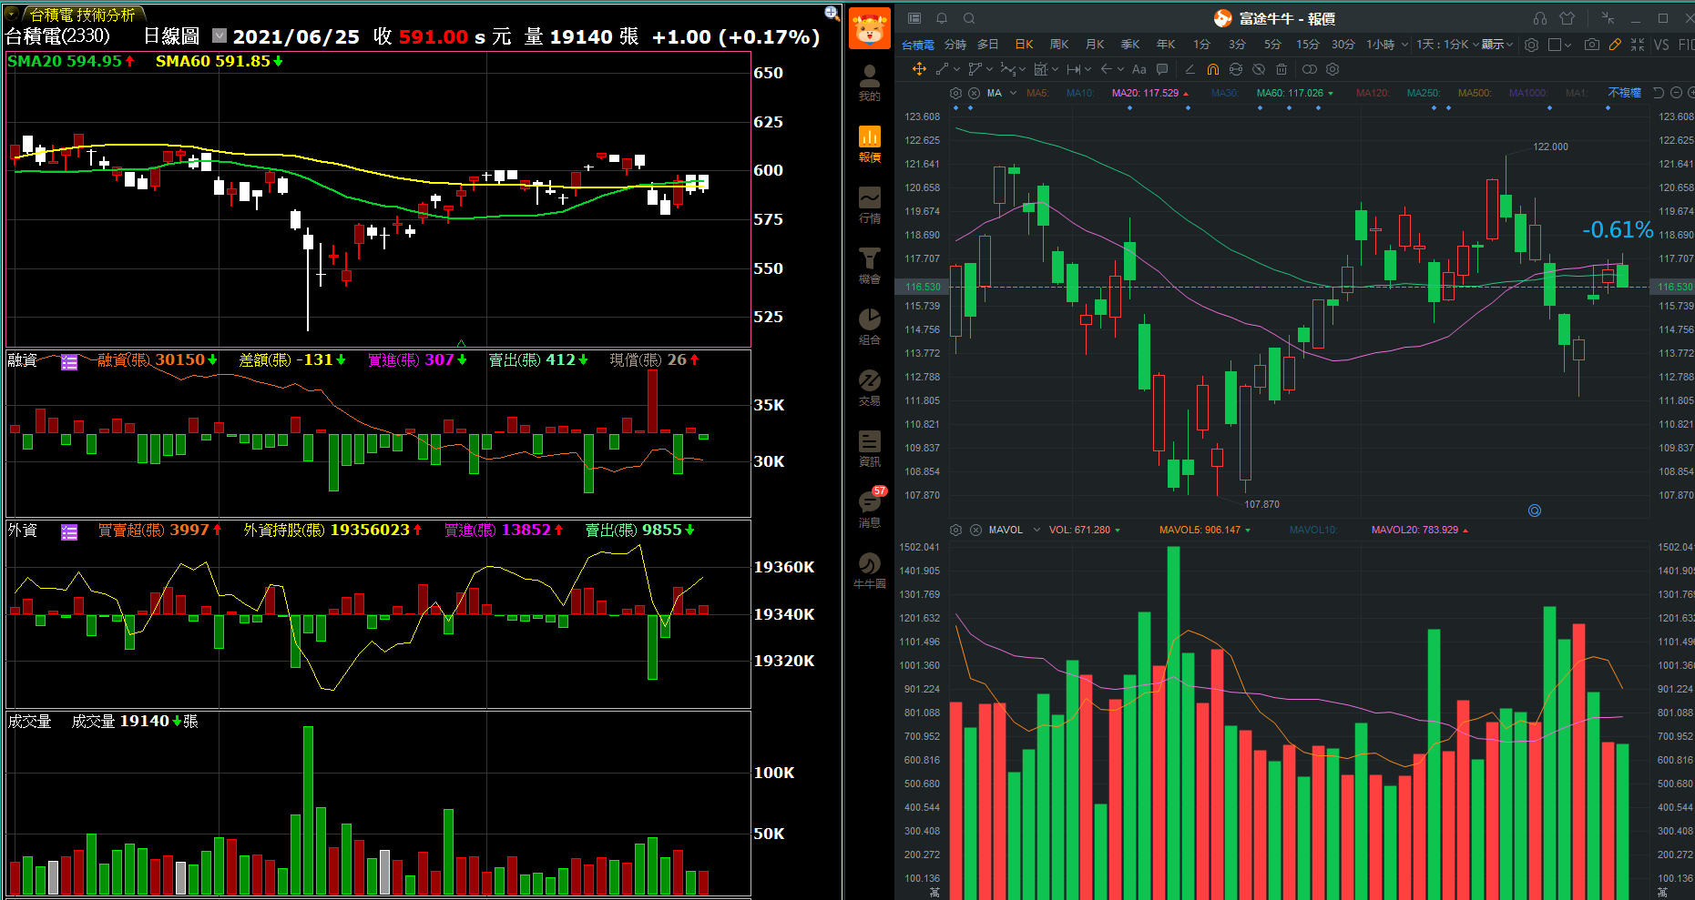
Task: Open the 資訊 news icon in the sidebar
Action: pos(870,449)
